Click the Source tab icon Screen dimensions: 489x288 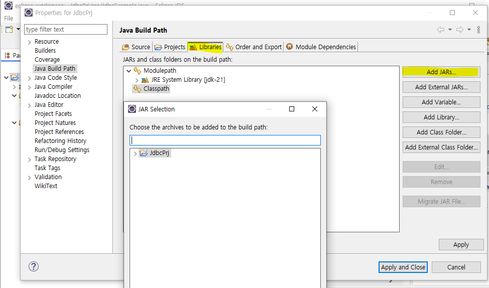point(126,47)
